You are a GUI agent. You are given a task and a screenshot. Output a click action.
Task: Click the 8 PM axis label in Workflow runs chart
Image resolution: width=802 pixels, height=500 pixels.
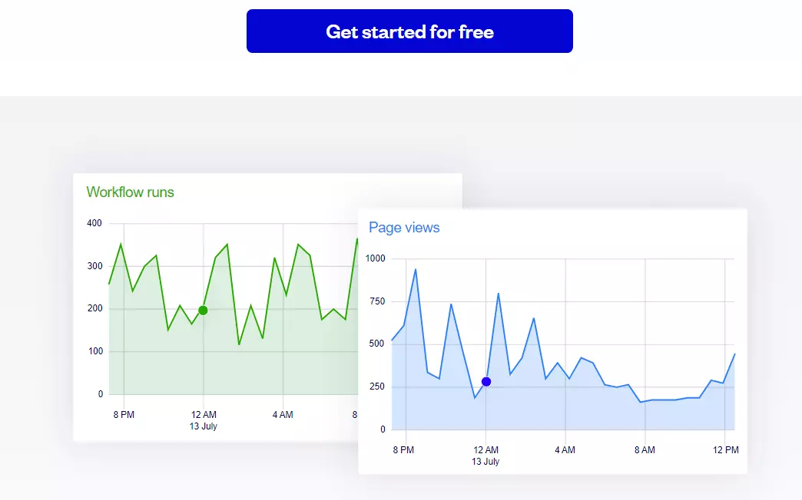[x=124, y=415]
